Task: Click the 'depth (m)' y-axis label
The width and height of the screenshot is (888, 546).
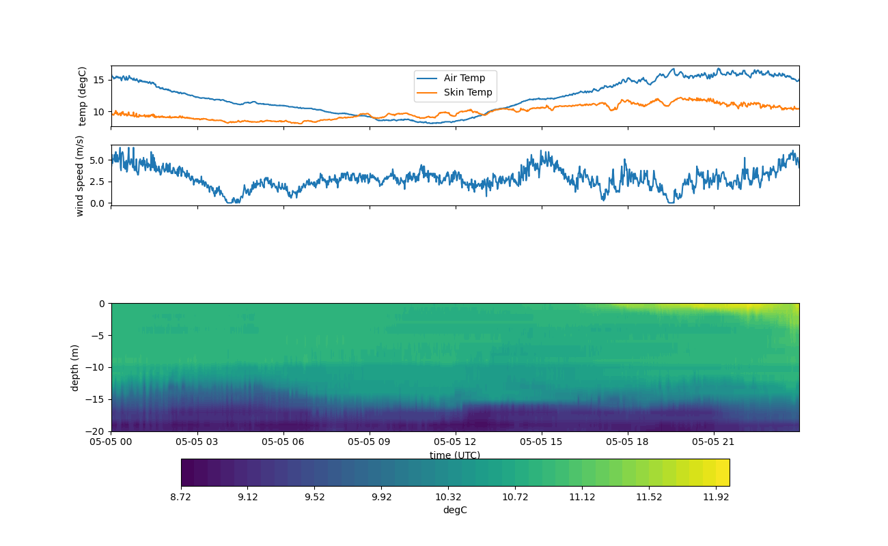Action: tap(75, 367)
